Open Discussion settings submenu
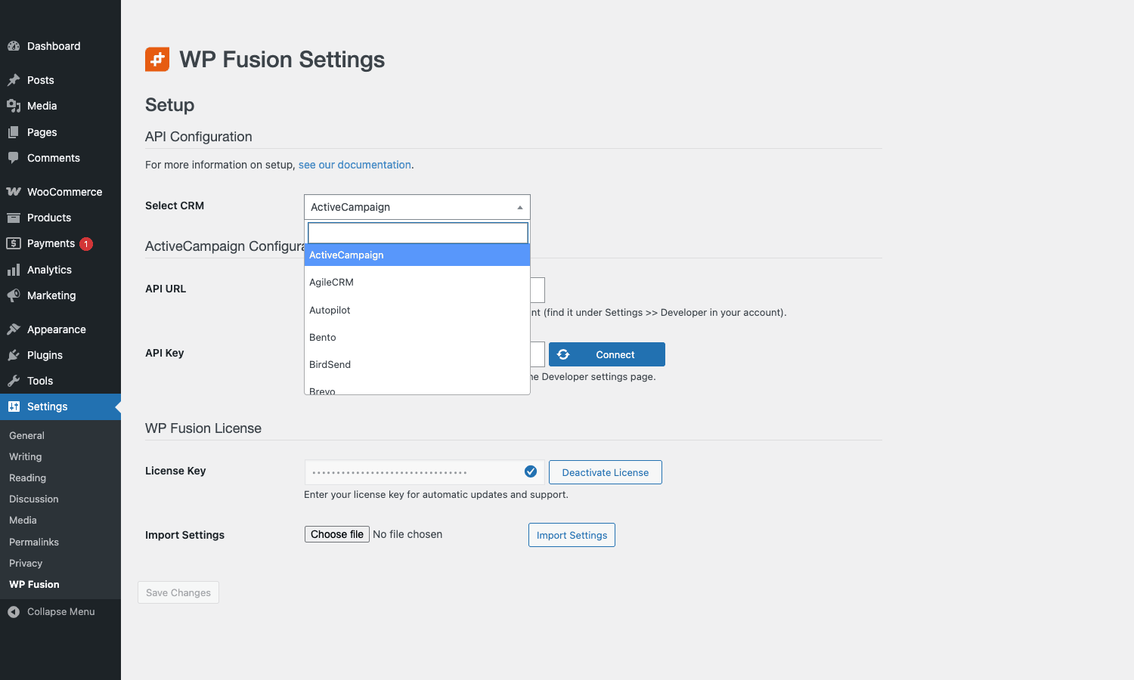Image resolution: width=1134 pixels, height=680 pixels. tap(33, 499)
